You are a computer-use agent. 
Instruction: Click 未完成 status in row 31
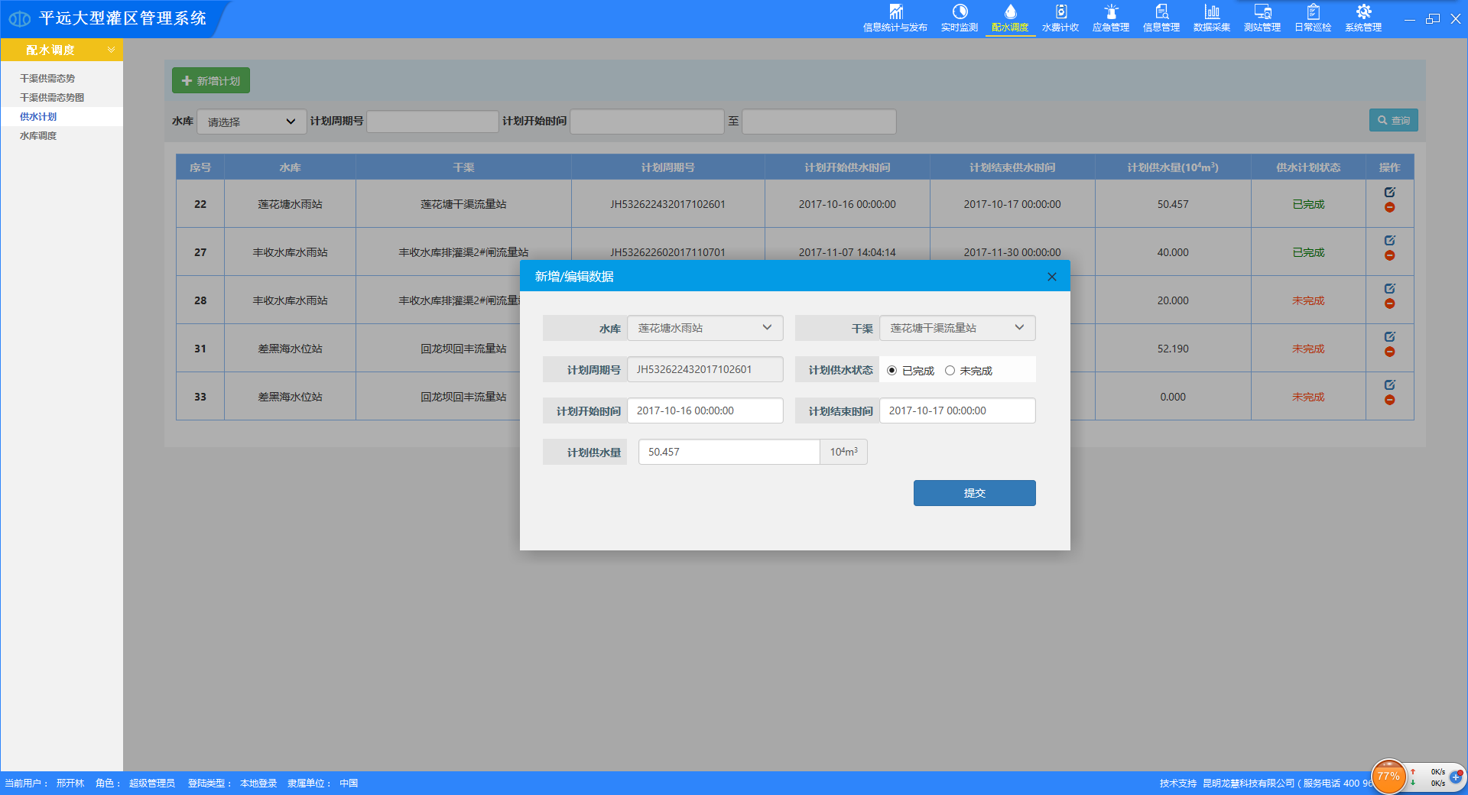pyautogui.click(x=1308, y=349)
